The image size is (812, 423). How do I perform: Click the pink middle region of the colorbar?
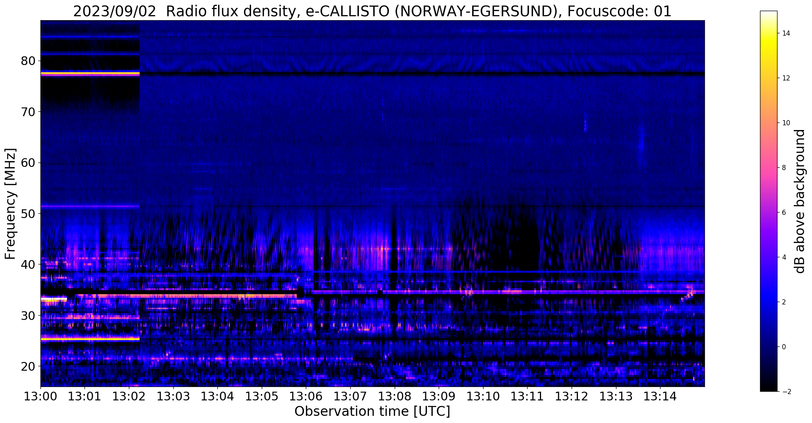pyautogui.click(x=768, y=167)
